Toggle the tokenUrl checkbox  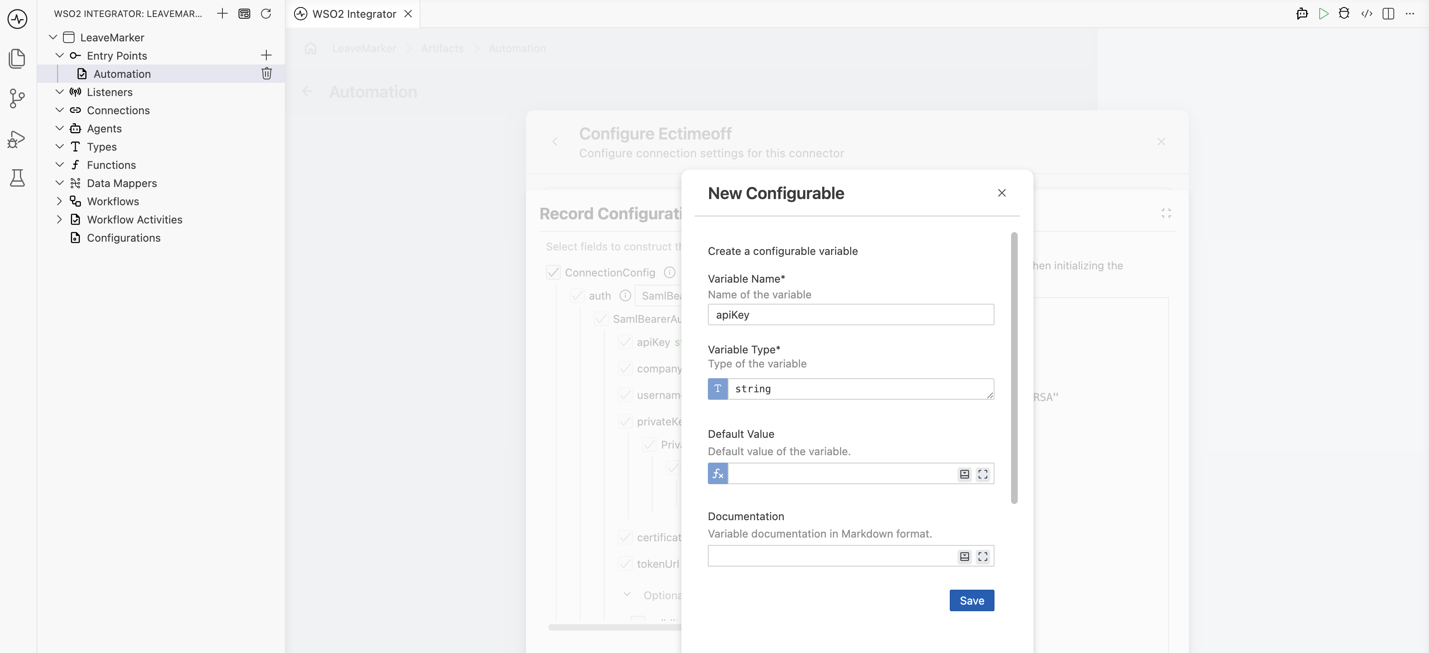coord(625,564)
